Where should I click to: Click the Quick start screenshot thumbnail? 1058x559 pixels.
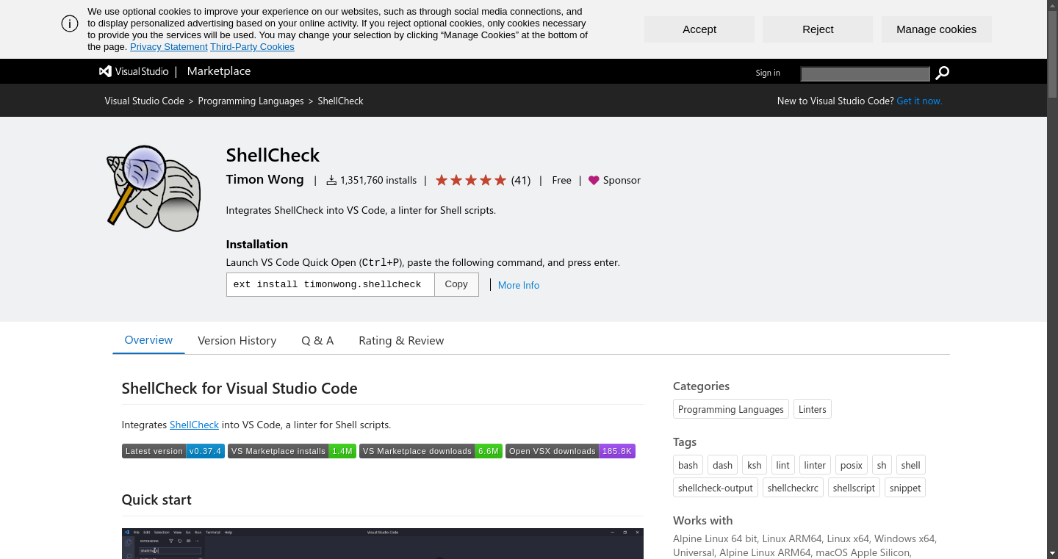(x=383, y=544)
